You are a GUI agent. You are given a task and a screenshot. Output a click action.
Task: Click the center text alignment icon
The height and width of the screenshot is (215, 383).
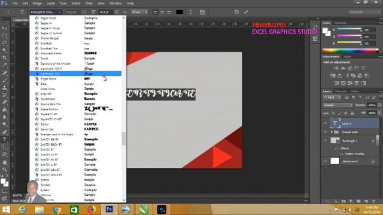(162, 12)
